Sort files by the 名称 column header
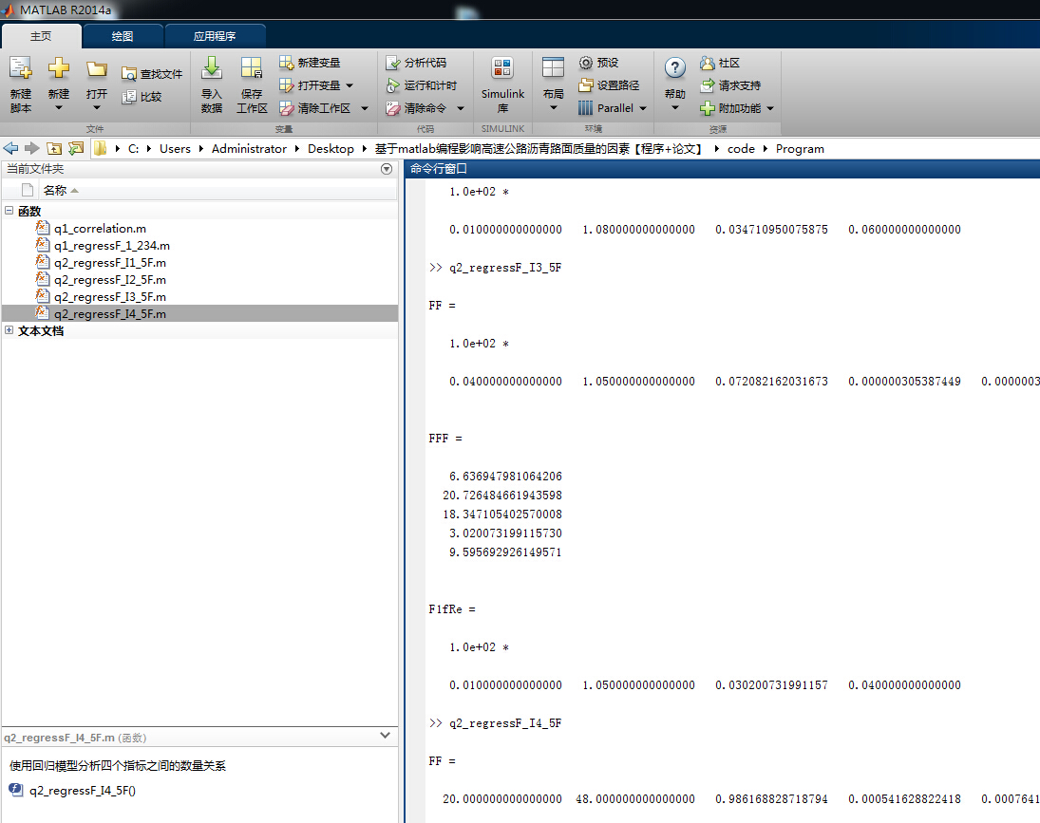This screenshot has width=1040, height=823. click(55, 190)
